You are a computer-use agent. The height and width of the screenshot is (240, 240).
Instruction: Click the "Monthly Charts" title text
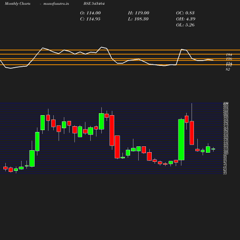coord(18,3)
